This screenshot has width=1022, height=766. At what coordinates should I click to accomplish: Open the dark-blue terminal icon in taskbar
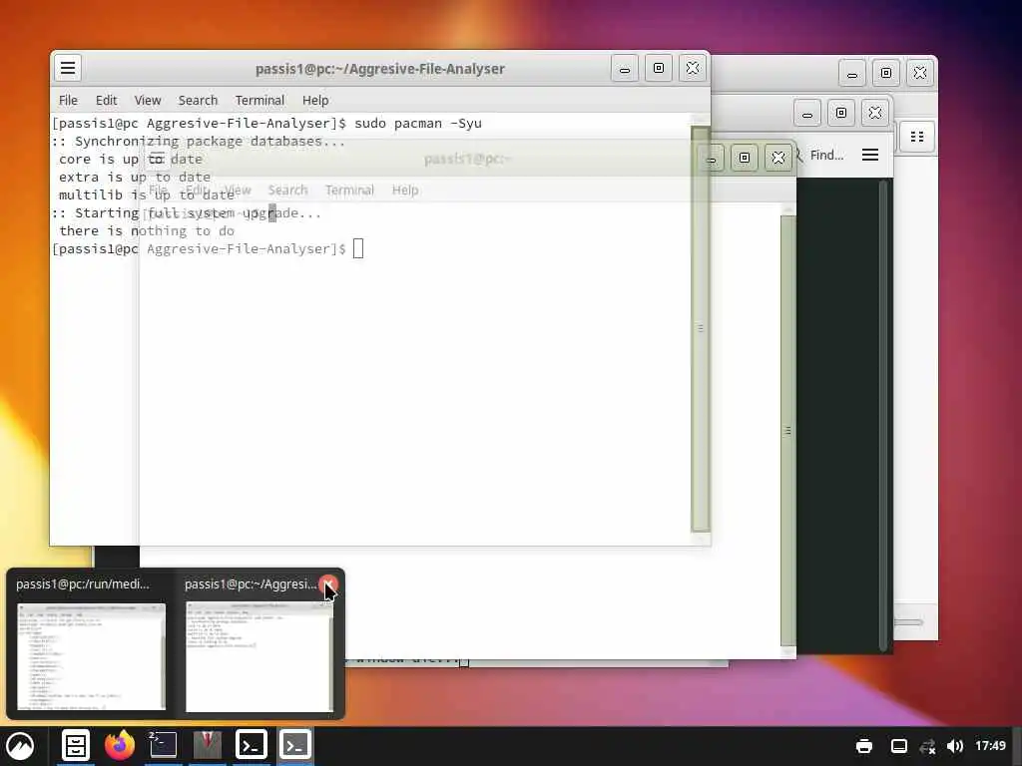tap(163, 746)
